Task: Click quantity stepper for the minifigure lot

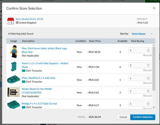Action: point(148,51)
